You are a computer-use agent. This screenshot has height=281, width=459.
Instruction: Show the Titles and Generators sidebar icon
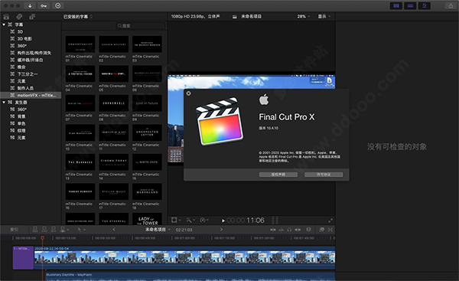[32, 17]
